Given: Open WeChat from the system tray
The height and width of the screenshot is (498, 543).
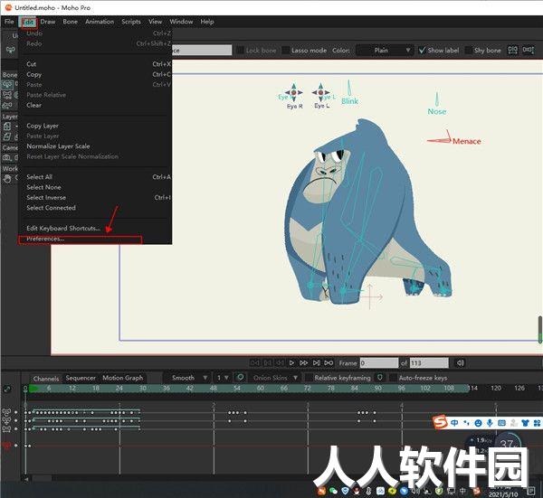Looking at the screenshot, I should coord(333,491).
